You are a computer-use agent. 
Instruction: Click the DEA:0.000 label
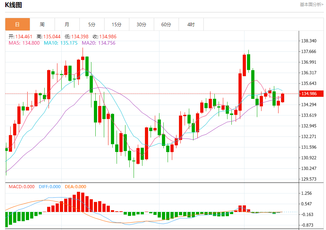point(75,186)
